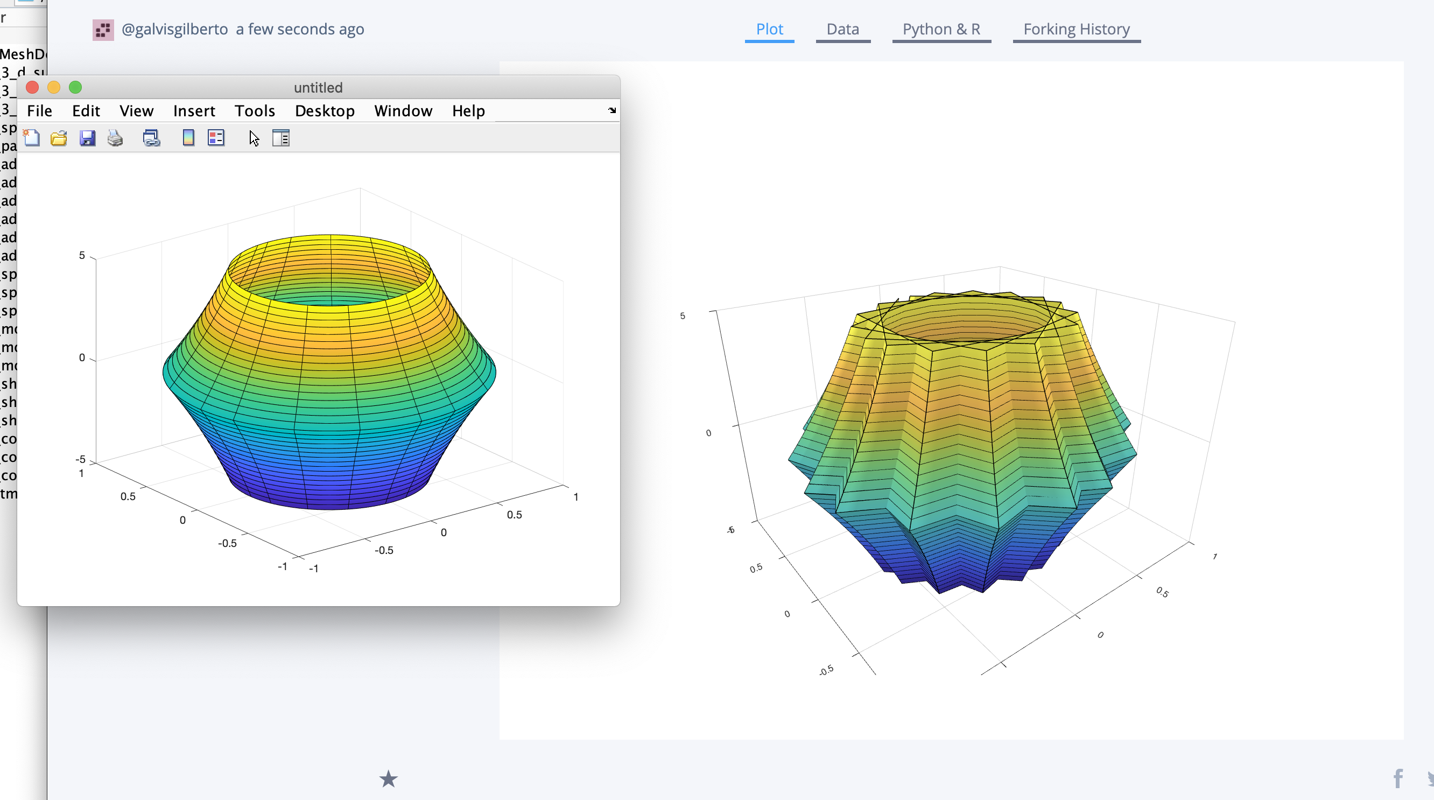Click the galvisgilberto avatar icon
Screen dimensions: 1434x800
pyautogui.click(x=103, y=30)
